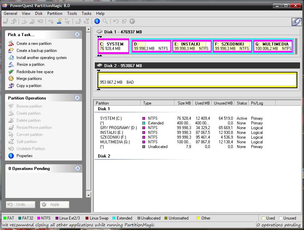Click the Copy partition toolbar icon

[x=13, y=21]
